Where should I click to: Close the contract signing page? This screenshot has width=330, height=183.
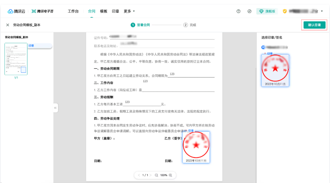tap(8, 25)
